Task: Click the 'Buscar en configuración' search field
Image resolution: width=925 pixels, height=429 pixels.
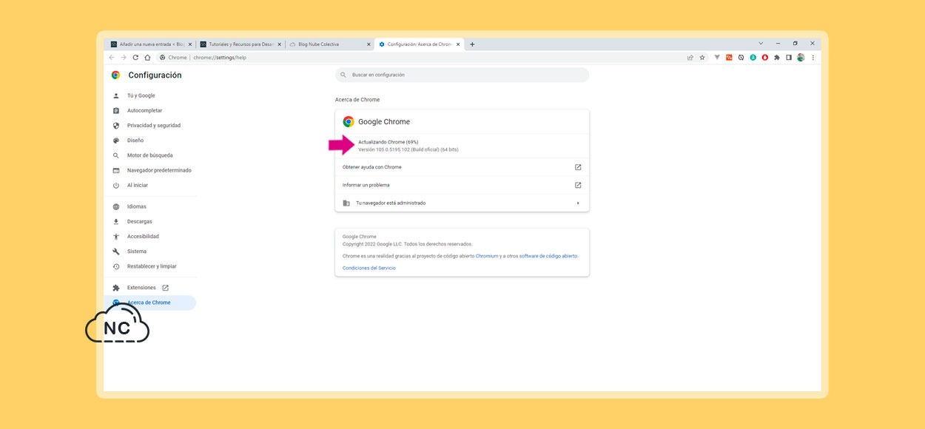Action: [462, 75]
